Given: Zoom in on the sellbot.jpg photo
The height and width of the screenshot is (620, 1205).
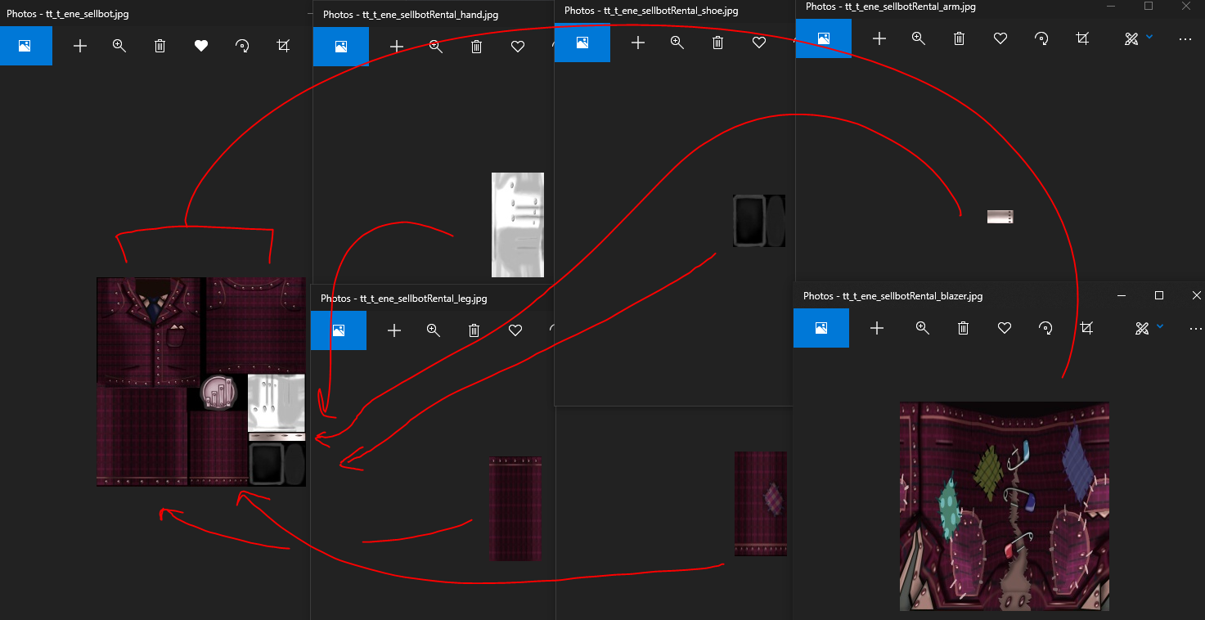Looking at the screenshot, I should 119,46.
